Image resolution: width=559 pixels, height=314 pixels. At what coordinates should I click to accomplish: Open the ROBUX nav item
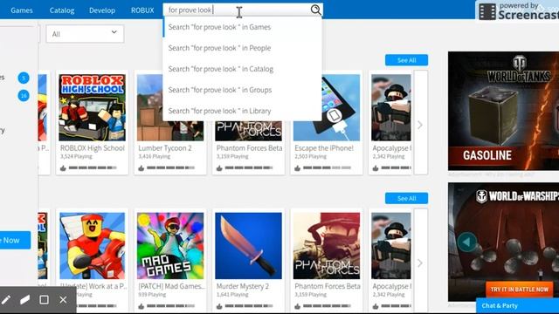coord(142,10)
